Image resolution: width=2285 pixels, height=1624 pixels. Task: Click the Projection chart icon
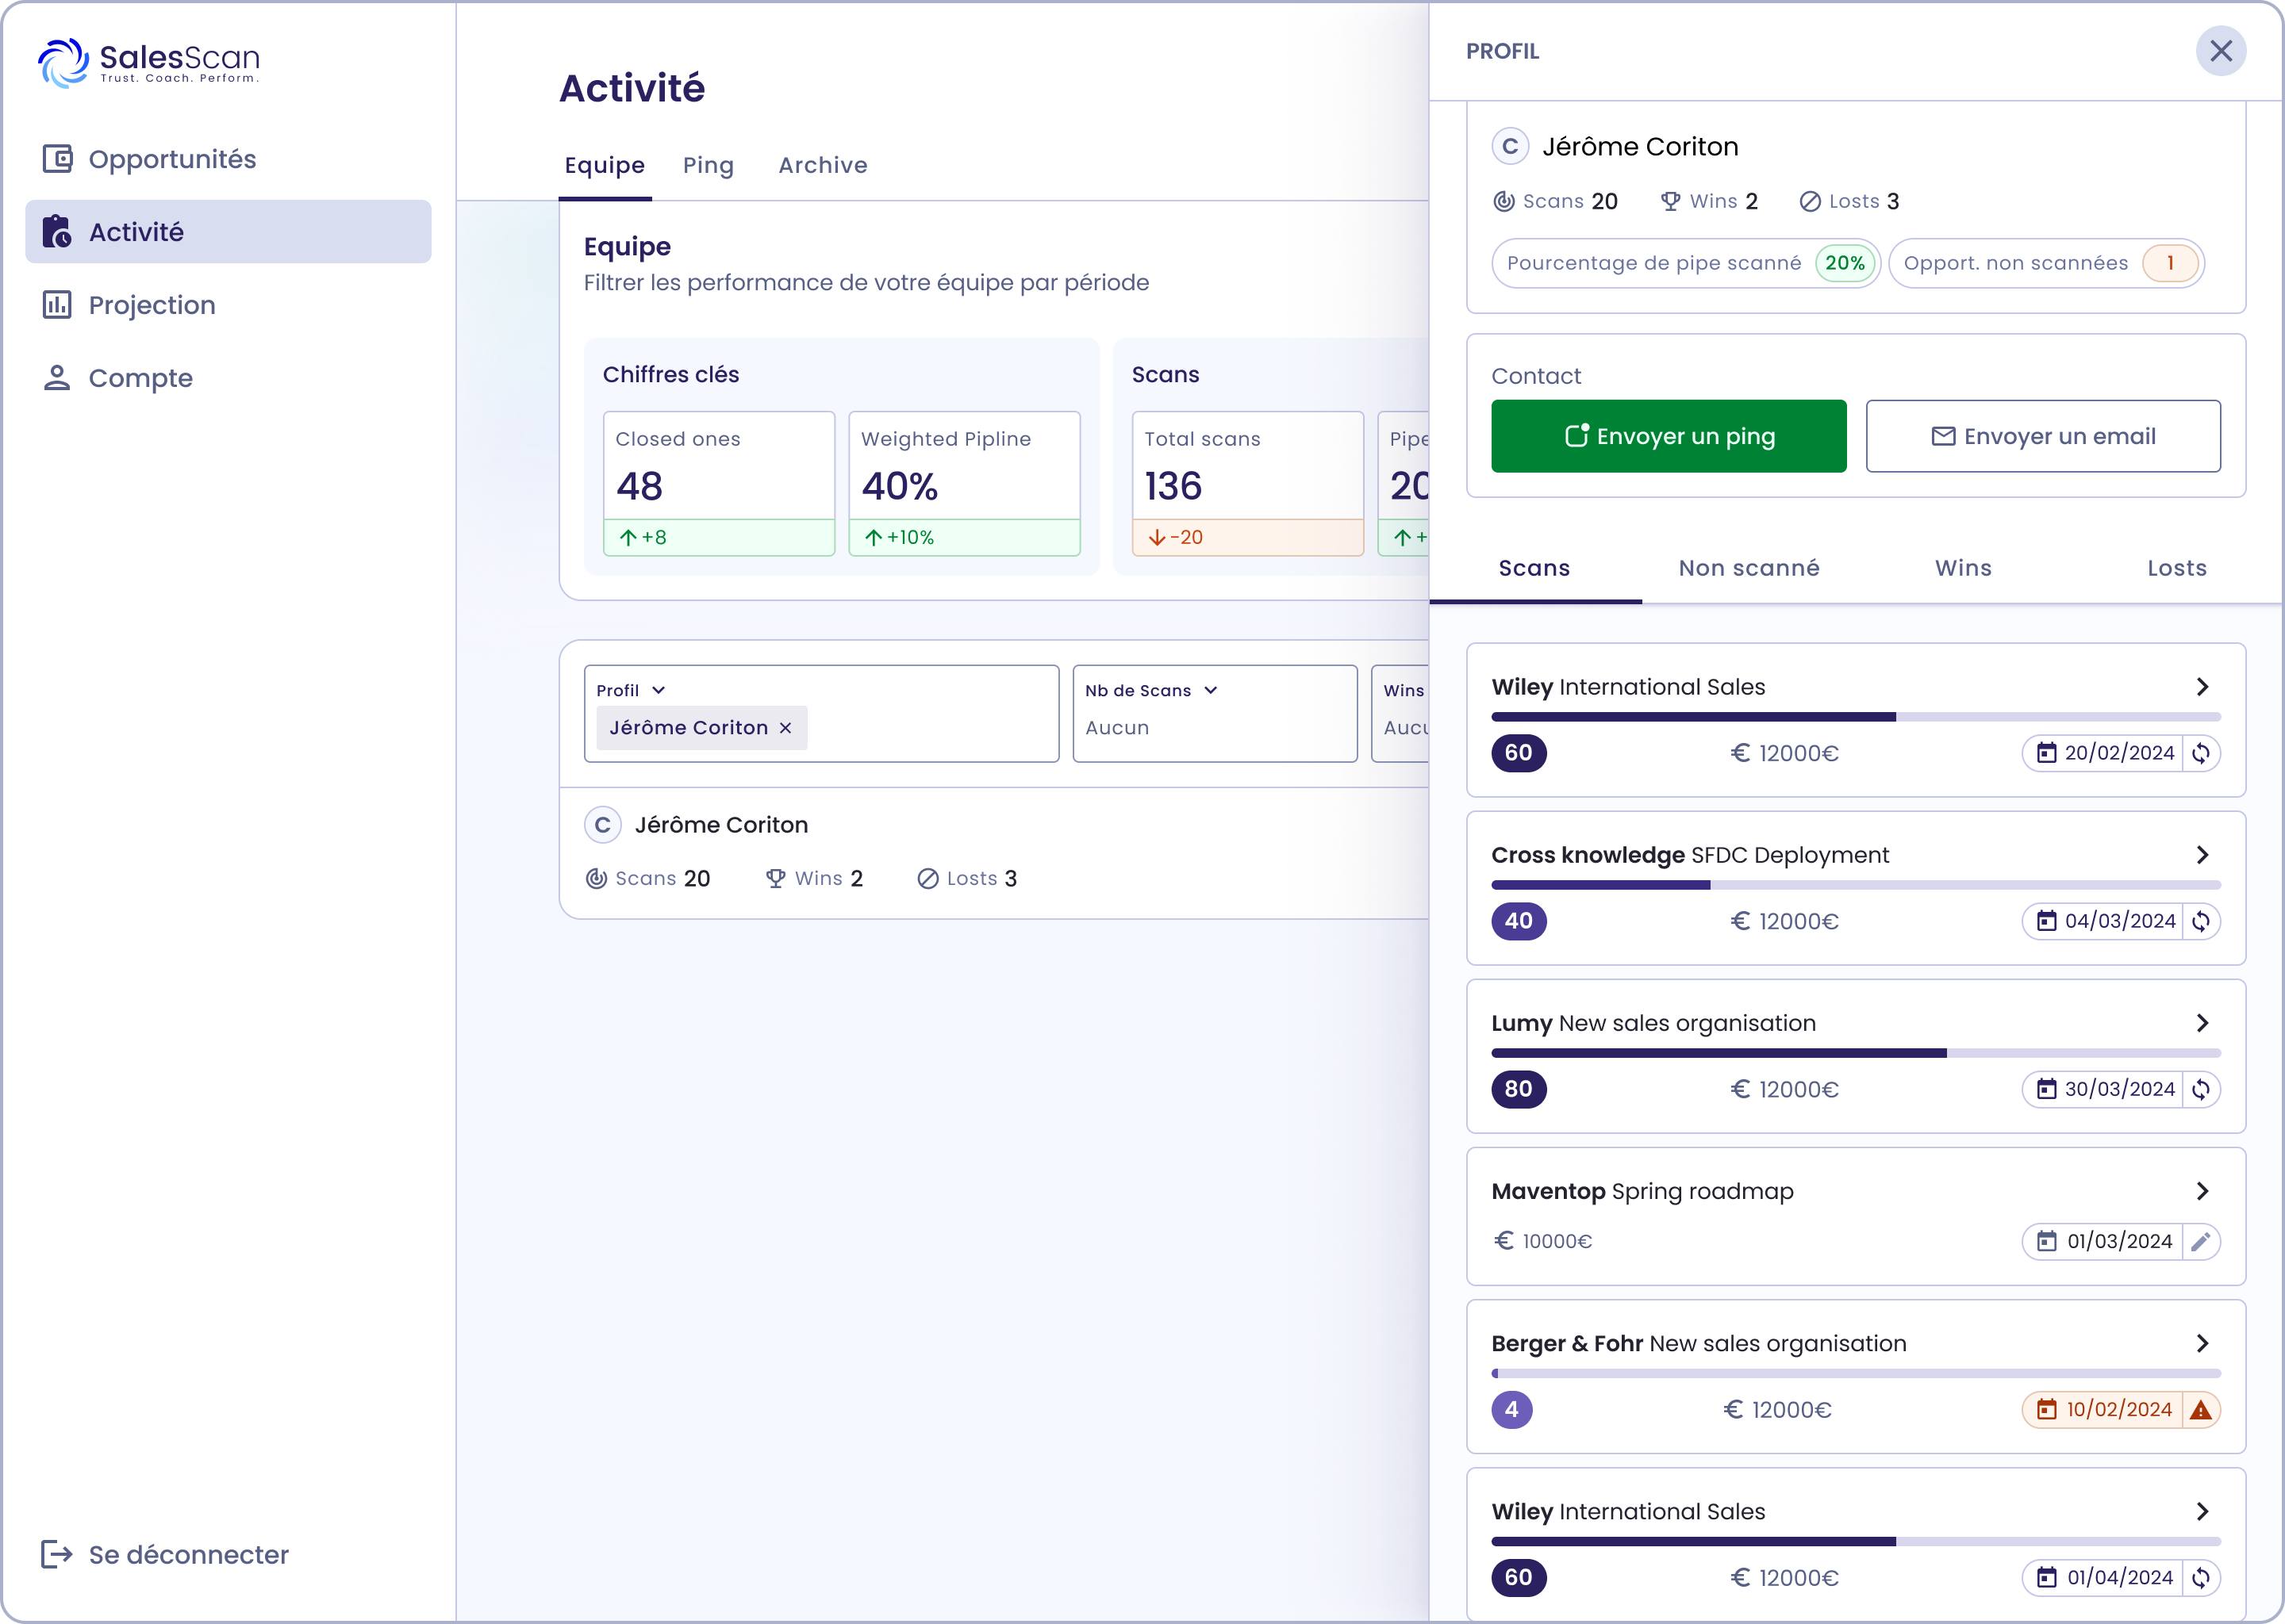tap(57, 305)
